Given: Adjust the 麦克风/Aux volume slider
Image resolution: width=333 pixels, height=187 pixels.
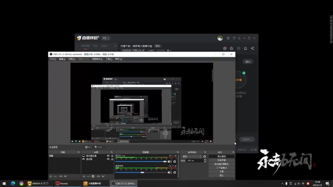Looking at the screenshot, I should click(141, 162).
